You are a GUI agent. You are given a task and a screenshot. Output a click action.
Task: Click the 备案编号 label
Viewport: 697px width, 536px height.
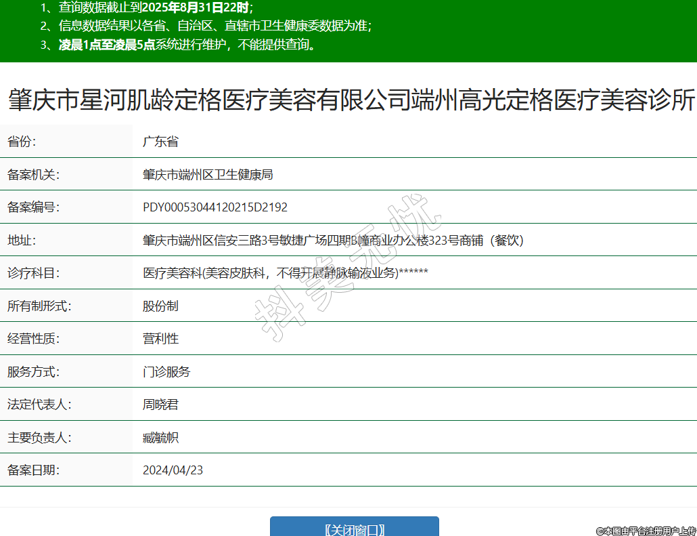click(33, 207)
